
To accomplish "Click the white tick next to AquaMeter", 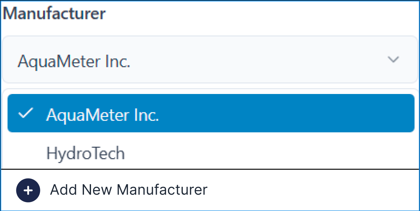I will click(26, 114).
